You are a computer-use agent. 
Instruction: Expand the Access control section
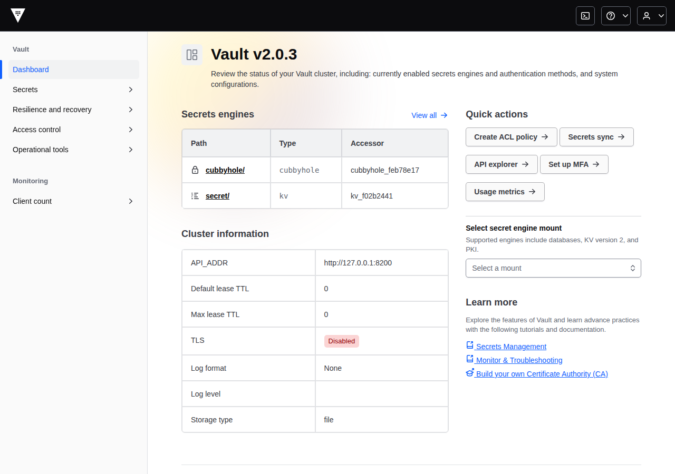[x=74, y=130]
